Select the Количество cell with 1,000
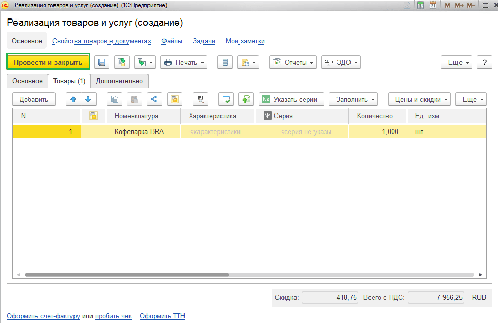Screen dimensions: 498x323 click(x=377, y=132)
